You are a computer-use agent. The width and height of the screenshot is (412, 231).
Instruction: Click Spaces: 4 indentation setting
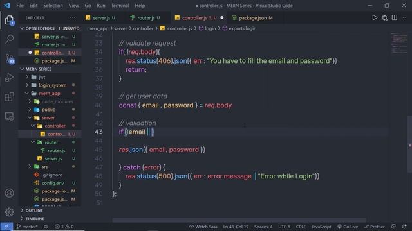[x=263, y=227]
